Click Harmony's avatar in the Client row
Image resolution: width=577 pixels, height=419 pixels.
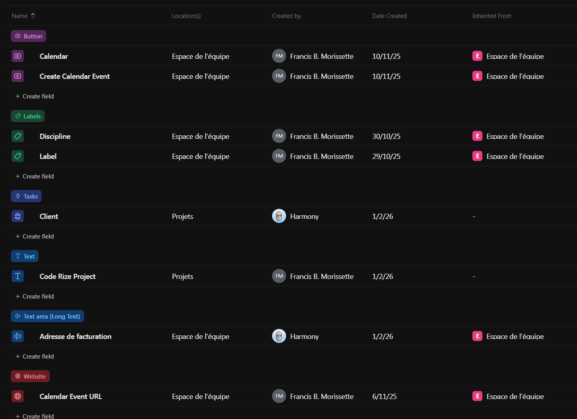(279, 216)
